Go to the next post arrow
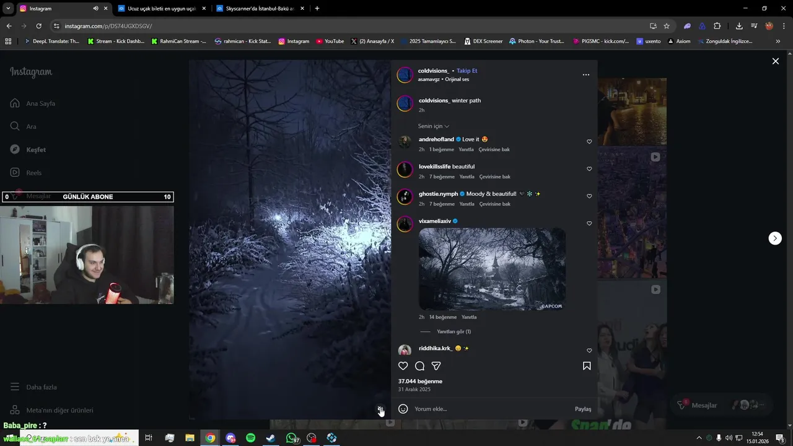Viewport: 793px width, 446px height. point(775,238)
